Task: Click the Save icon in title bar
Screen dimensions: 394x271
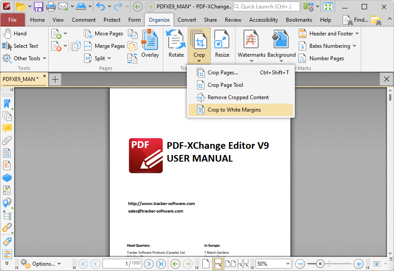Action: (x=39, y=7)
